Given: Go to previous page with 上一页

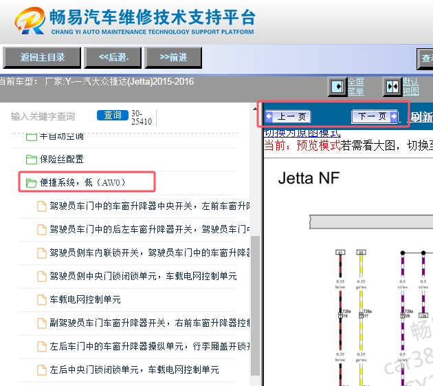Looking at the screenshot, I should tap(288, 116).
